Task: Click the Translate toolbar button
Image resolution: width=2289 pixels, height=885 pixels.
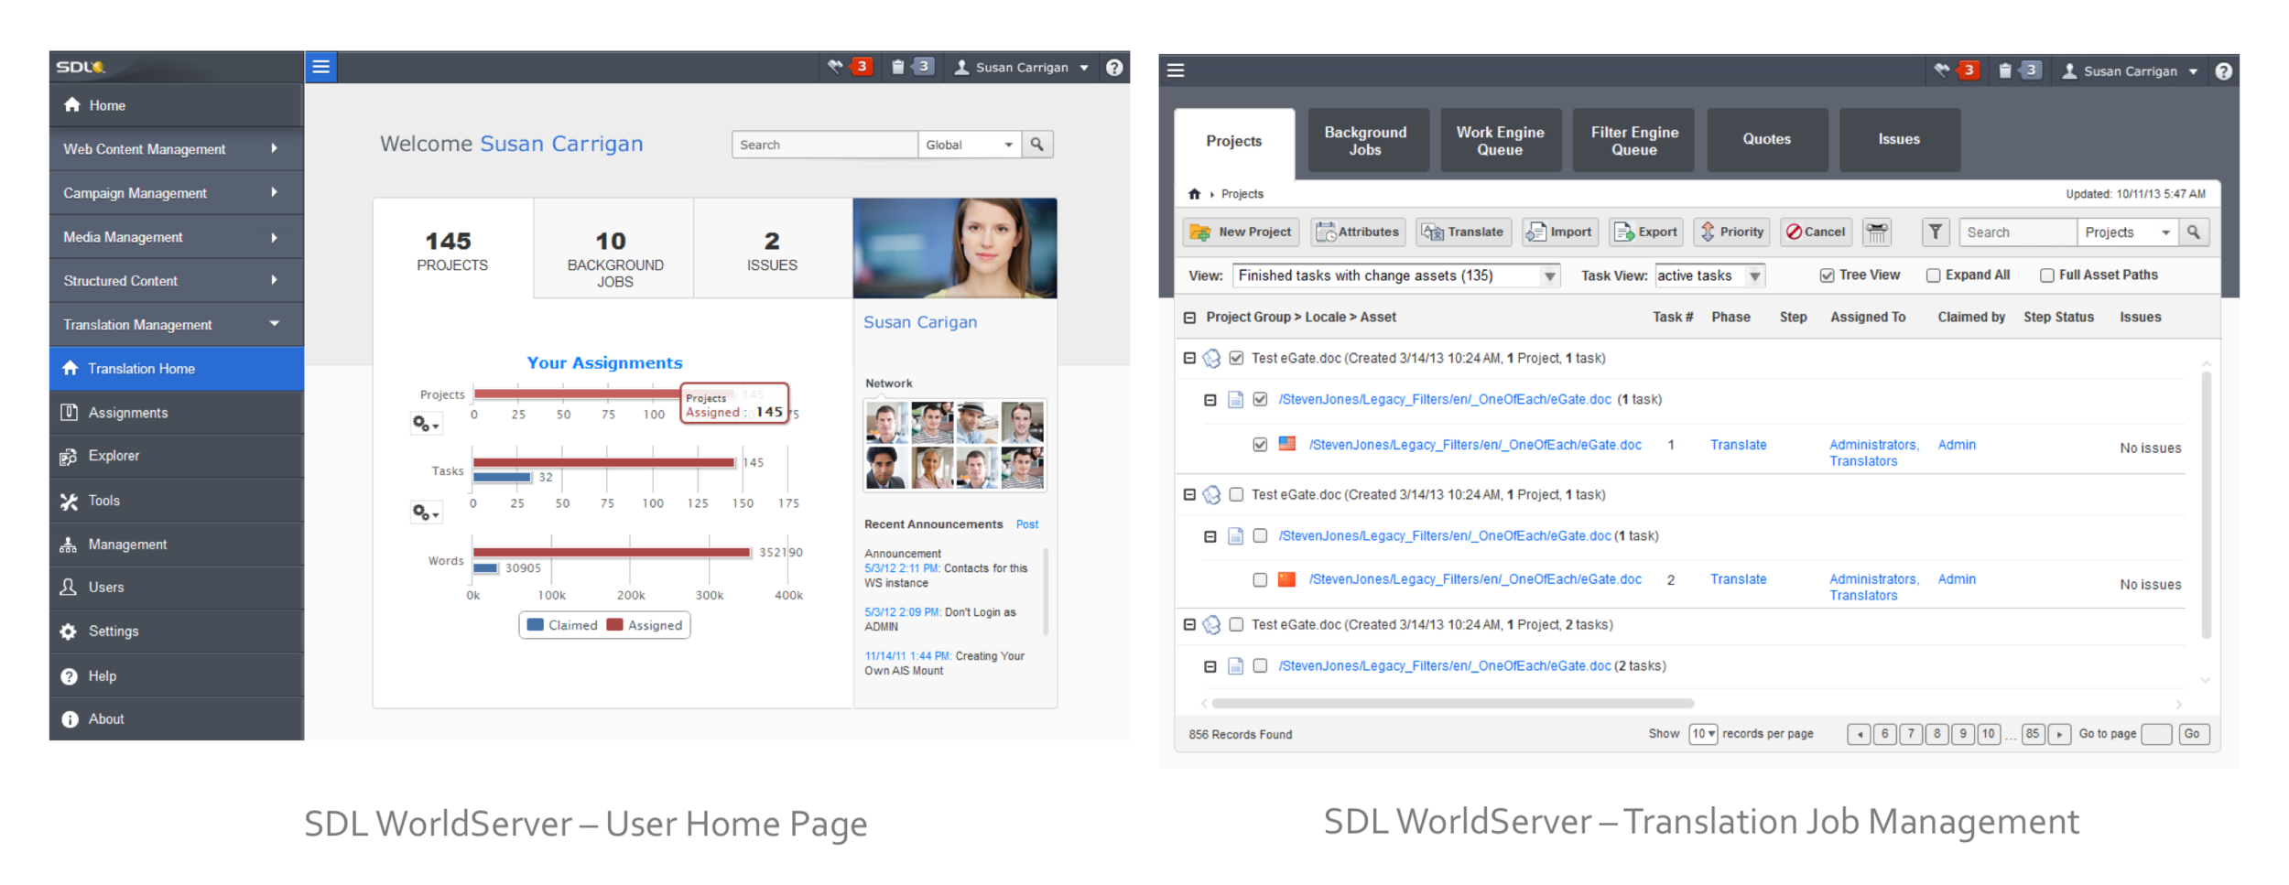Action: click(x=1463, y=232)
